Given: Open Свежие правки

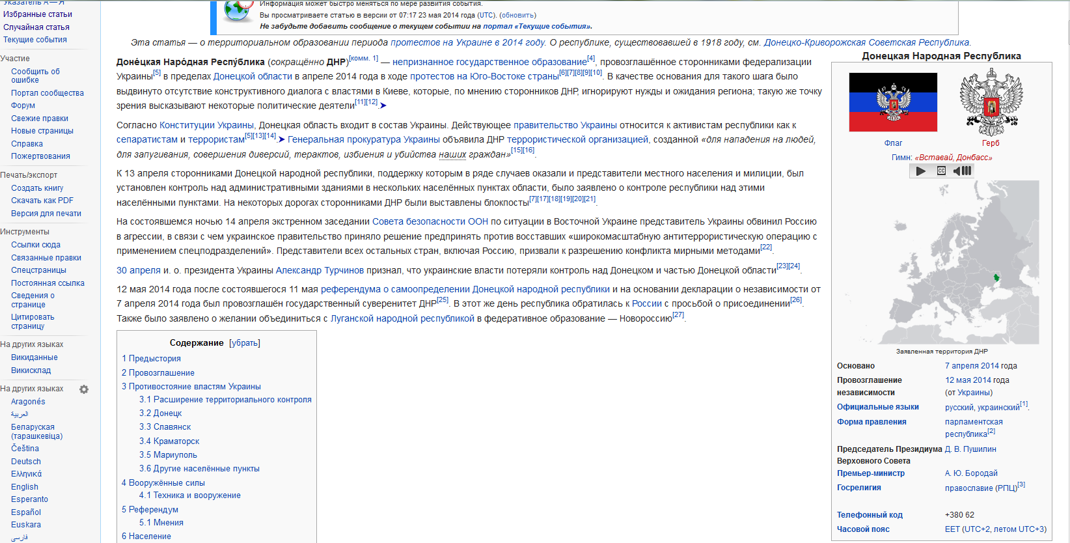Looking at the screenshot, I should click(40, 118).
